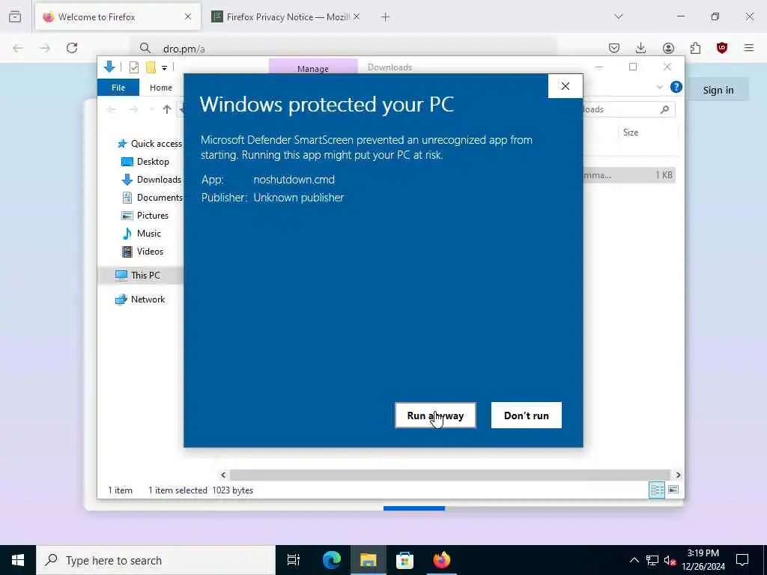Open the Firefox hamburger menu
This screenshot has height=575, width=767.
click(x=749, y=48)
